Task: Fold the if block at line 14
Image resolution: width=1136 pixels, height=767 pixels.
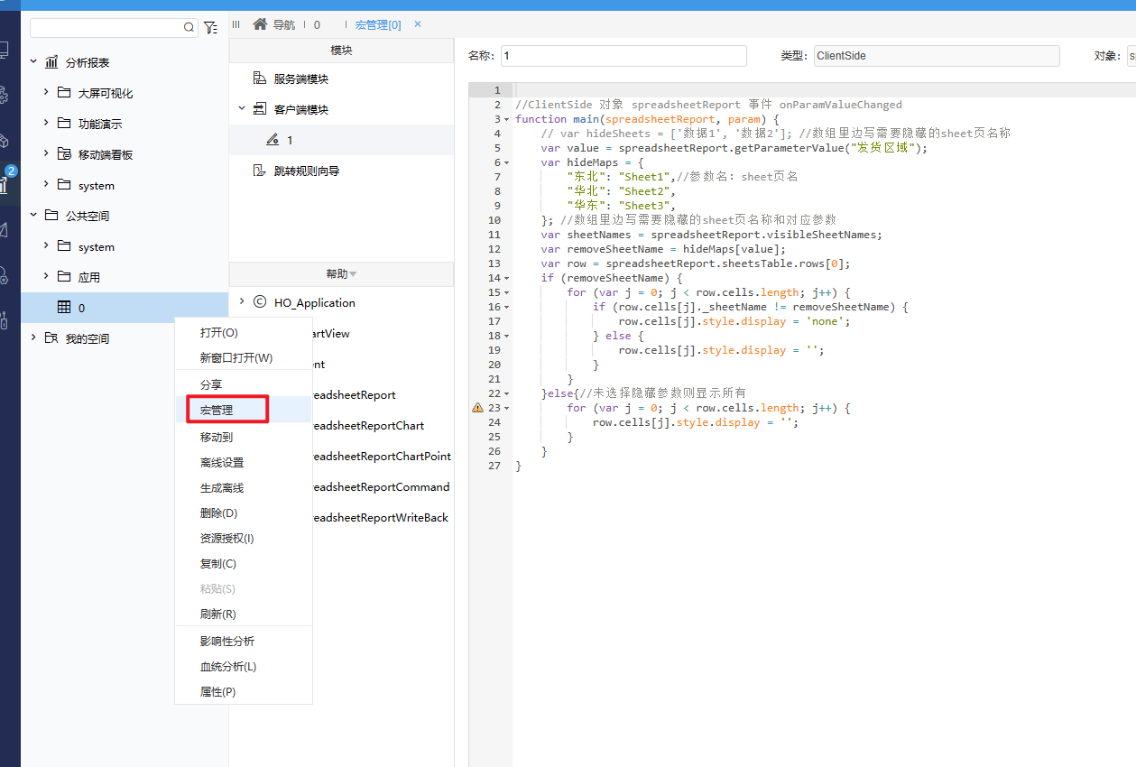Action: pos(506,278)
